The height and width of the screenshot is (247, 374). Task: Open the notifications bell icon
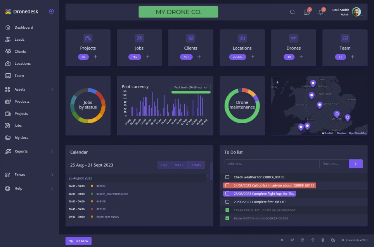[320, 12]
